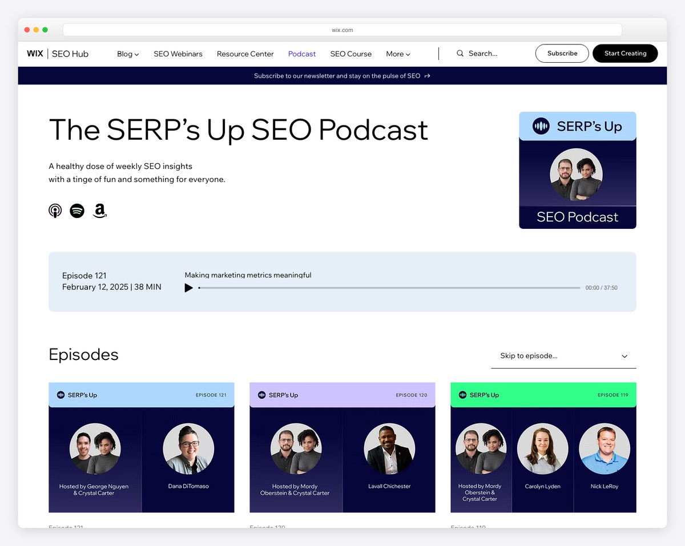This screenshot has width=685, height=546.
Task: Open Episode 119 card with Carolyn Lyden
Action: pyautogui.click(x=542, y=448)
